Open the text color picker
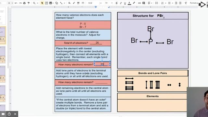The image size is (208, 117). click(x=129, y=3)
